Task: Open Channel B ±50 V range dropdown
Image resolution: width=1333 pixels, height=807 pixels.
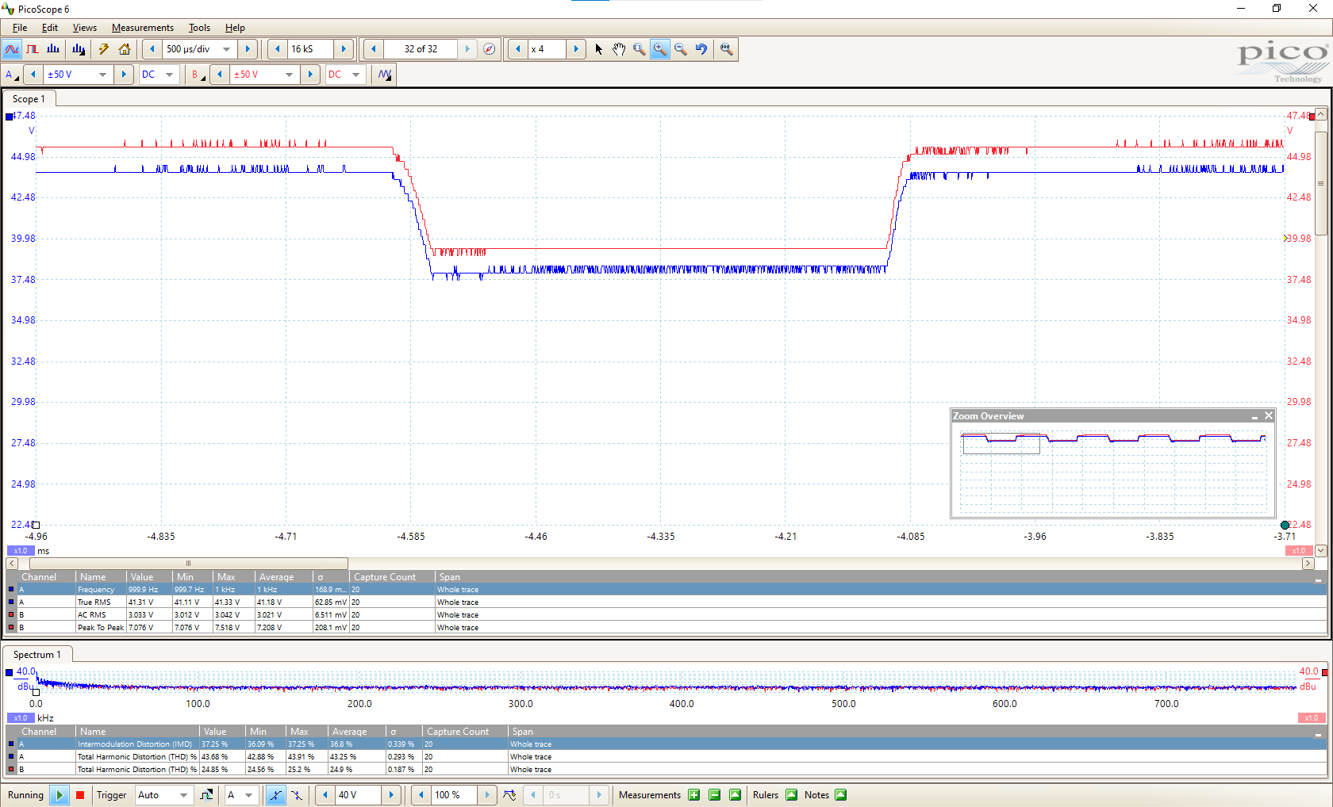Action: tap(289, 75)
